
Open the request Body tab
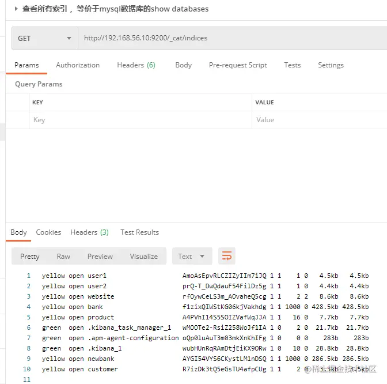point(183,65)
